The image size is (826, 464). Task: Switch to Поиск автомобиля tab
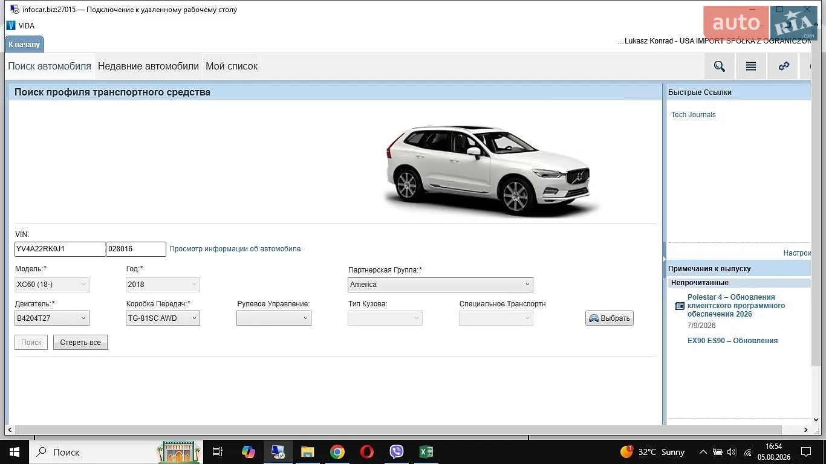pyautogui.click(x=50, y=66)
